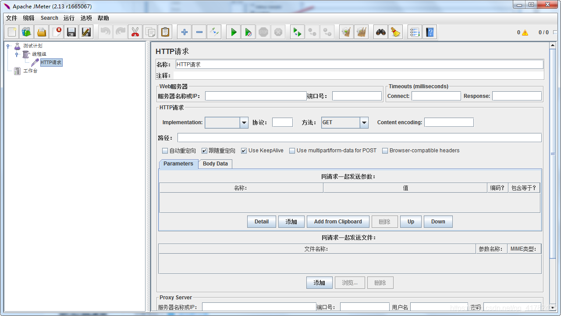
Task: Click the New test plan icon
Action: (x=12, y=32)
